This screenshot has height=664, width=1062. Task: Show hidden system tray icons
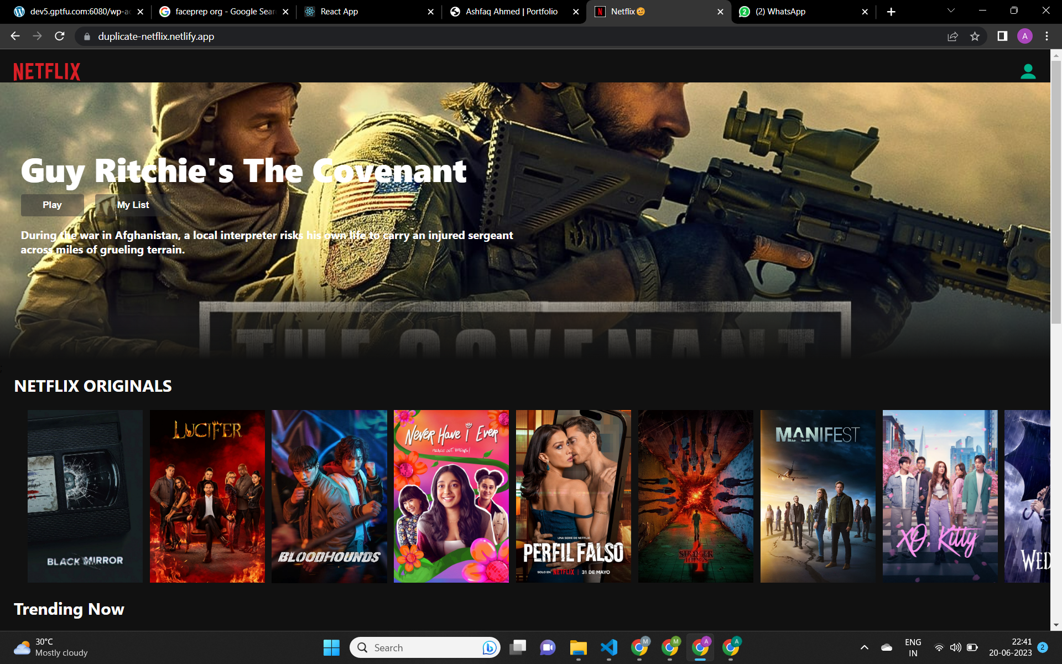click(x=865, y=647)
